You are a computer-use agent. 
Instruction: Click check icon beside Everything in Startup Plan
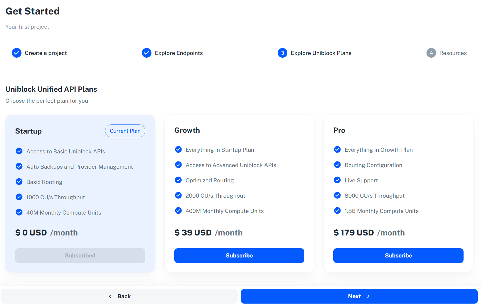coord(178,149)
